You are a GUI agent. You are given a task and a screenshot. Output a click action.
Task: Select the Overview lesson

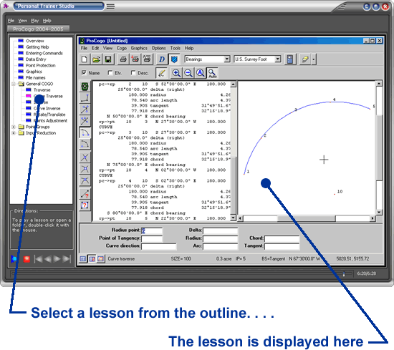pos(34,41)
